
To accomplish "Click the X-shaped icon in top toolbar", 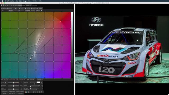I will pyautogui.click(x=7, y=5).
